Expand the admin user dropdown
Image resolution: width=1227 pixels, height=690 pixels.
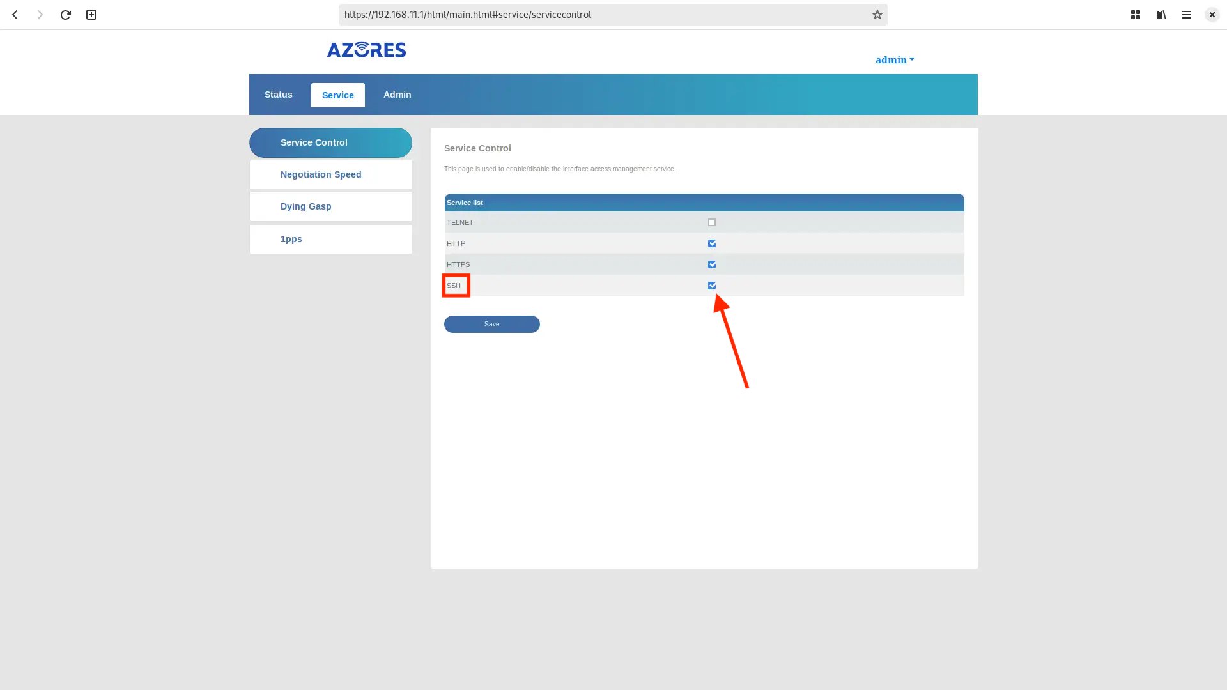pyautogui.click(x=894, y=60)
